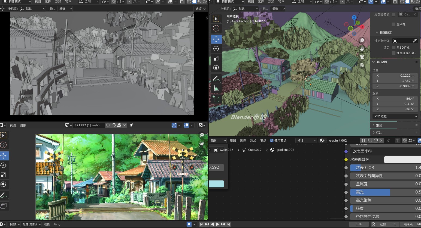This screenshot has height=228, width=421.
Task: Click the red X axis on the navigation gizmo
Action: [x=362, y=27]
